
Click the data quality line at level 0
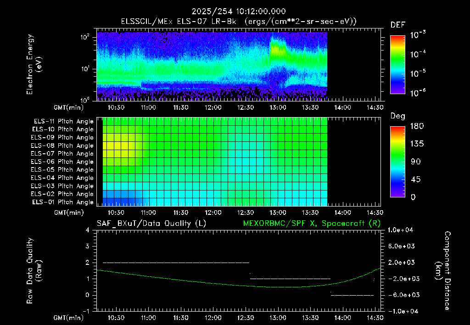(352, 295)
